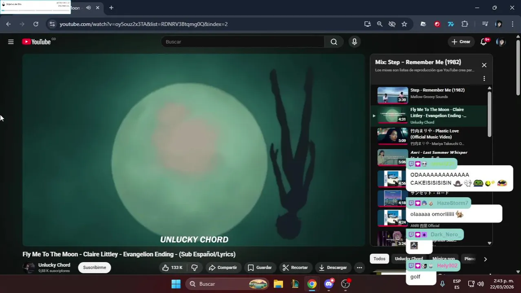The image size is (521, 293).
Task: Click the crossed-eye tracking protection icon
Action: pos(392,24)
